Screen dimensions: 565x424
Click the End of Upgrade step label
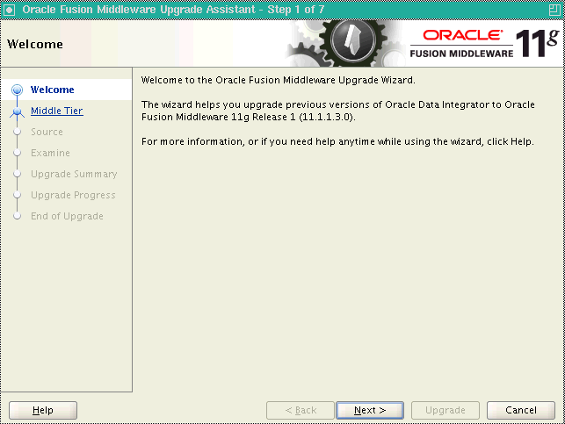[67, 216]
